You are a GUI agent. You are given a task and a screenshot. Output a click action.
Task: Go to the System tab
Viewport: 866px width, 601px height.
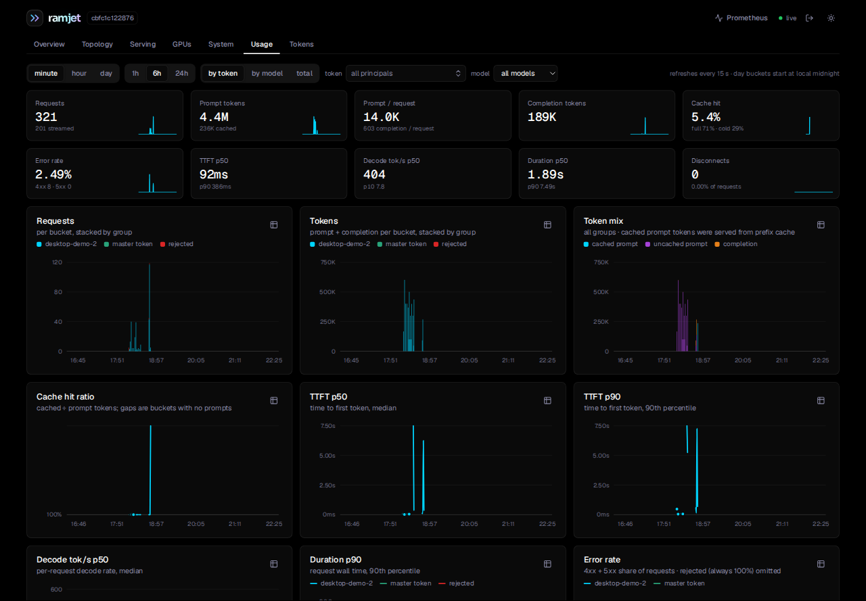pyautogui.click(x=221, y=44)
